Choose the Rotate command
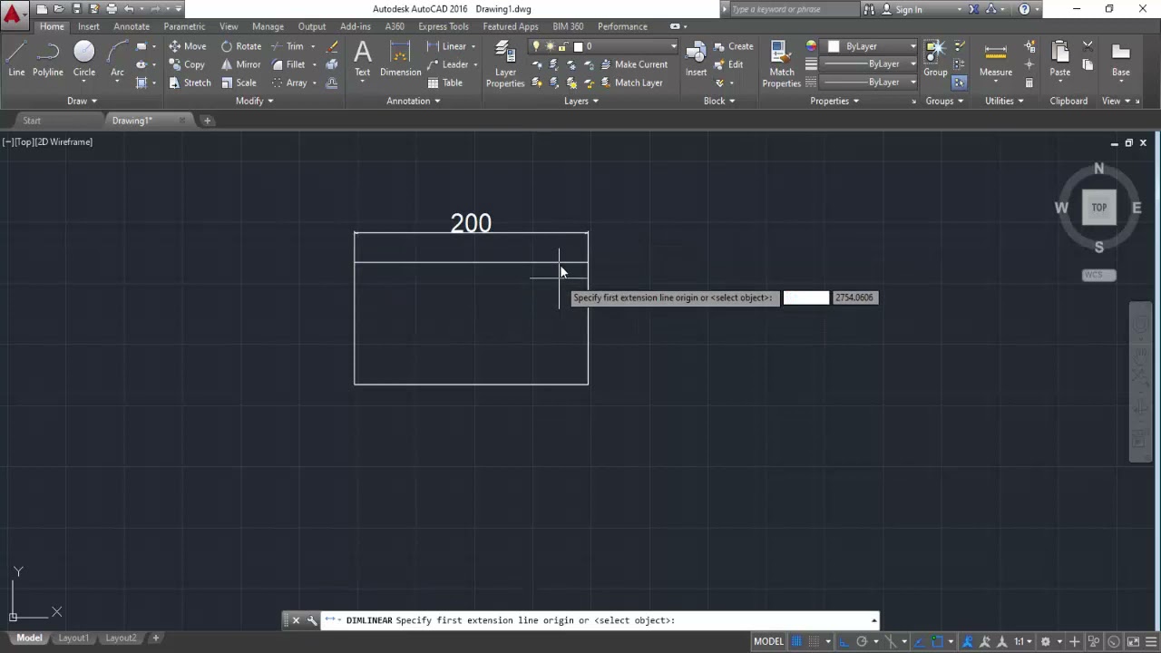Screen dimensions: 1161x653 241,46
